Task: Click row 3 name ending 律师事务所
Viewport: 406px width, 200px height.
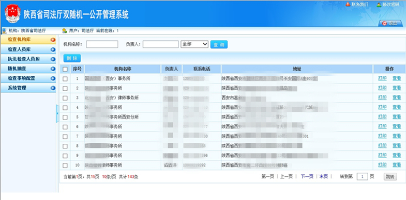Action: pyautogui.click(x=112, y=98)
